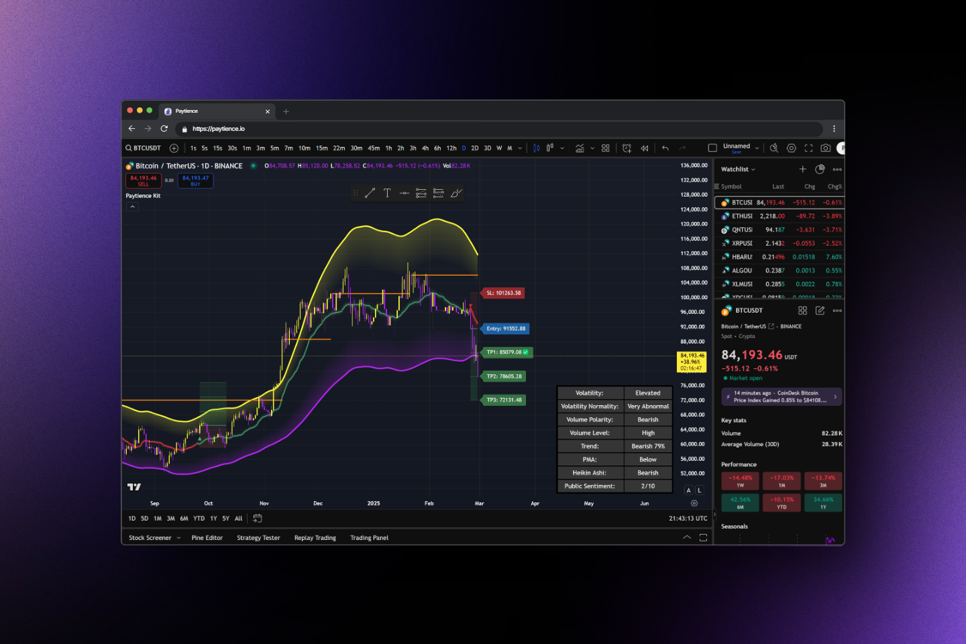Select the 15m timeframe
The image size is (966, 644).
pyautogui.click(x=322, y=148)
